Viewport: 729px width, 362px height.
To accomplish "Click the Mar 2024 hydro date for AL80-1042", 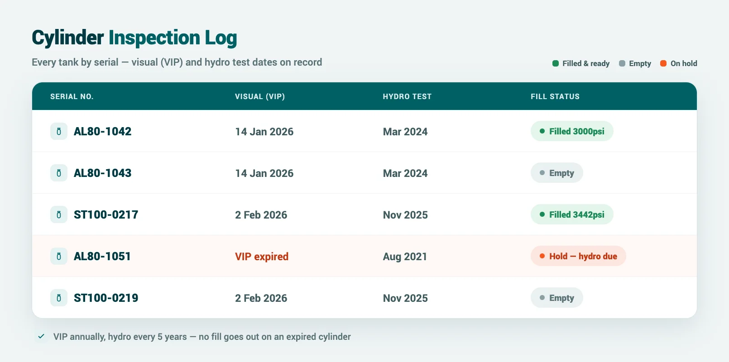I will tap(405, 132).
